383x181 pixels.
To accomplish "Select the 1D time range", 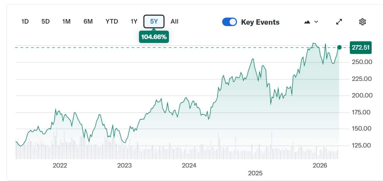I will click(x=25, y=21).
